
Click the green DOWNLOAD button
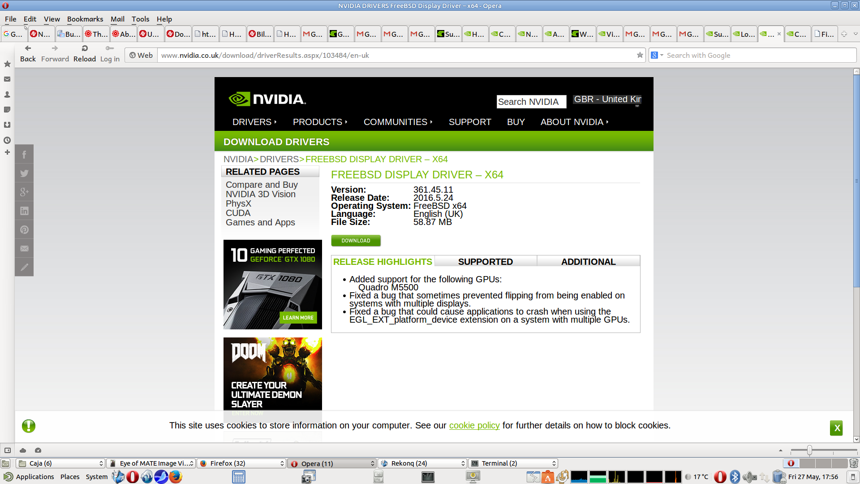pyautogui.click(x=356, y=241)
